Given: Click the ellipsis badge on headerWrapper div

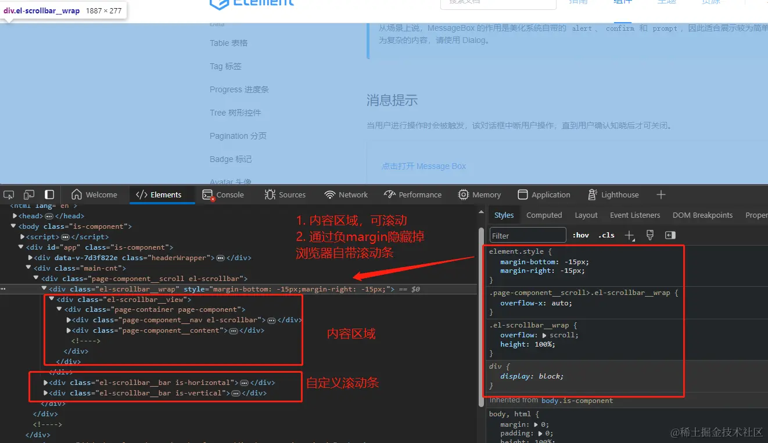Looking at the screenshot, I should (220, 258).
